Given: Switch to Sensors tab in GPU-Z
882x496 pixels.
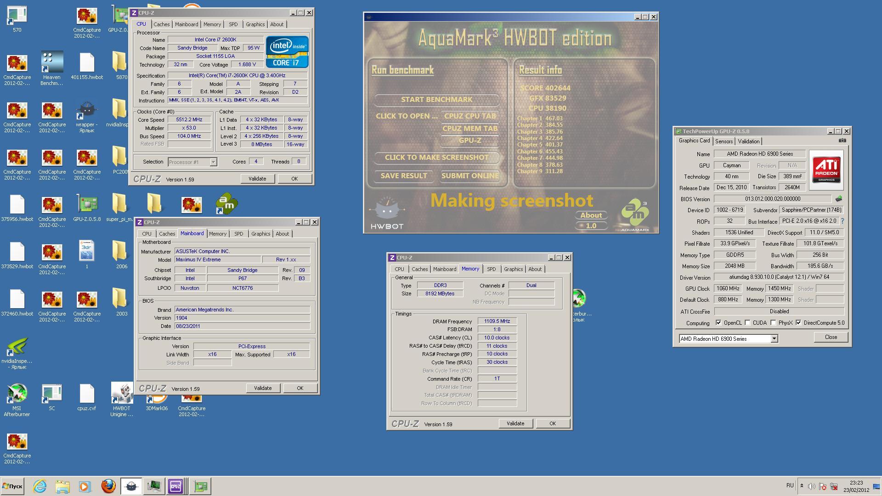Looking at the screenshot, I should (724, 141).
